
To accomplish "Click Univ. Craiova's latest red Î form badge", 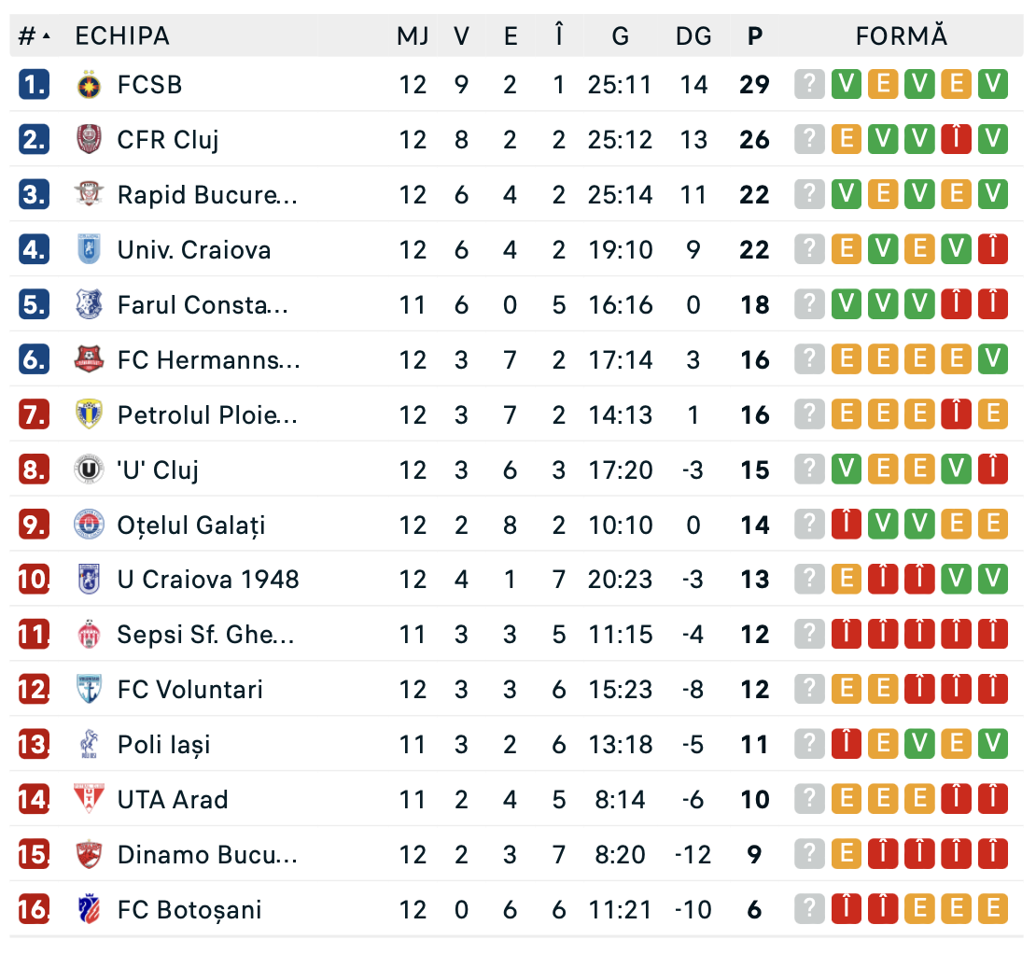I will point(993,250).
